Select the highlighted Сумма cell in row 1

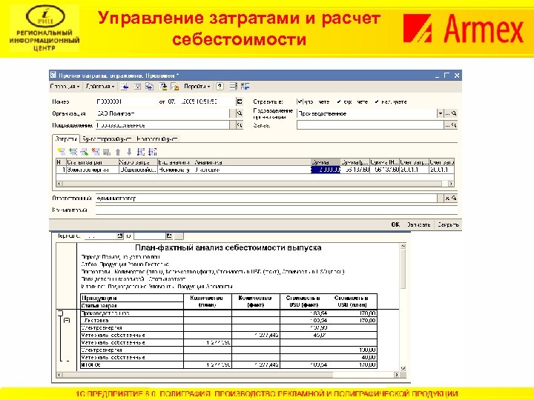point(326,170)
